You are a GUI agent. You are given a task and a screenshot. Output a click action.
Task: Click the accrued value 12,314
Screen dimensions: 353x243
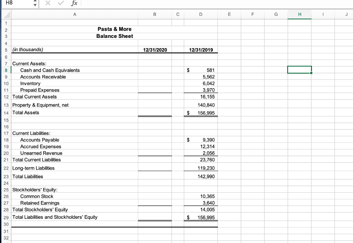coord(201,147)
